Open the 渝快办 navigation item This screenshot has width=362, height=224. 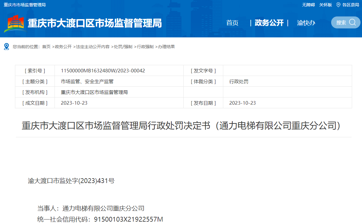[306, 23]
